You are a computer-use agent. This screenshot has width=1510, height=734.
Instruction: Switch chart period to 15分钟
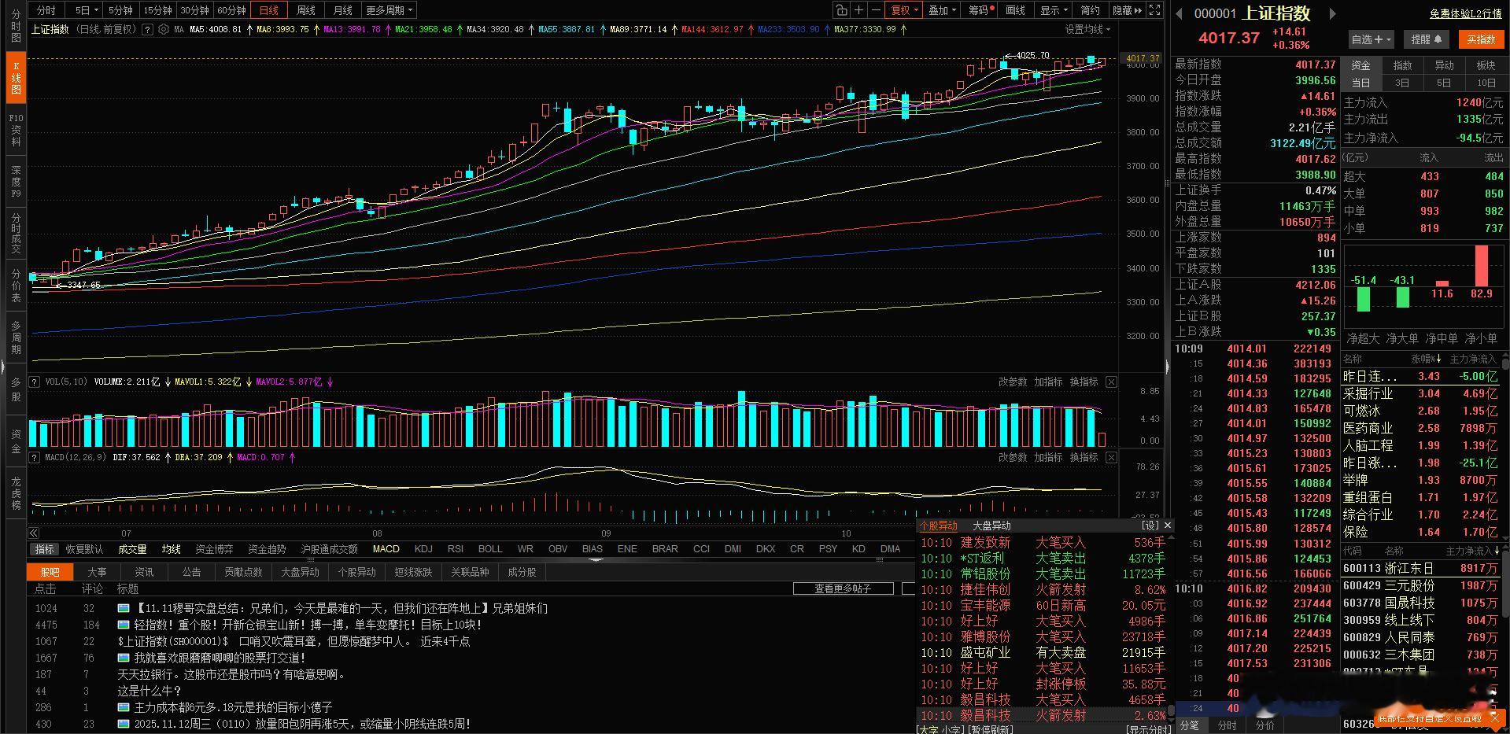tap(157, 10)
